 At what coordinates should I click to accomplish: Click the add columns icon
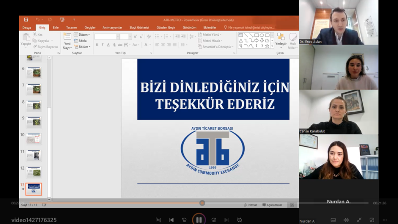pyautogui.click(x=183, y=45)
